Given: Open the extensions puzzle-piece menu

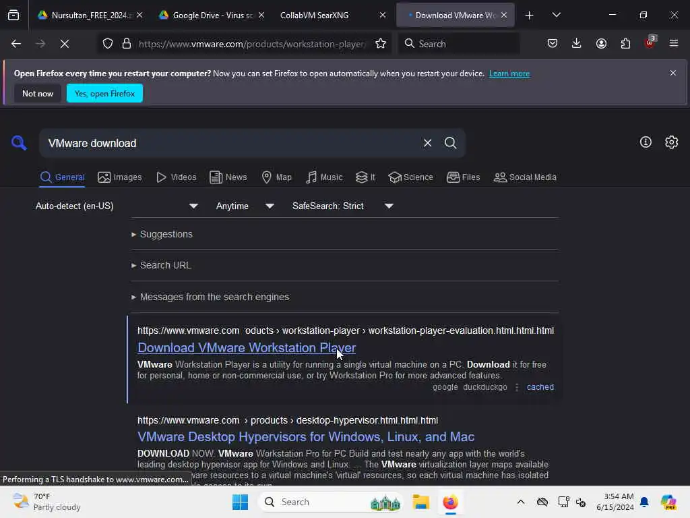Looking at the screenshot, I should [x=625, y=44].
